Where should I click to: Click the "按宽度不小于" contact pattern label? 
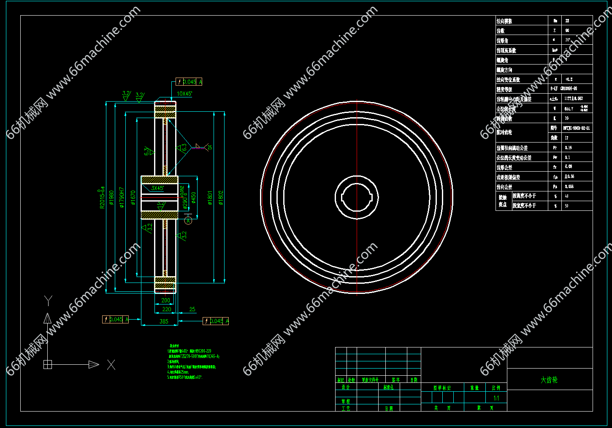pos(524,205)
